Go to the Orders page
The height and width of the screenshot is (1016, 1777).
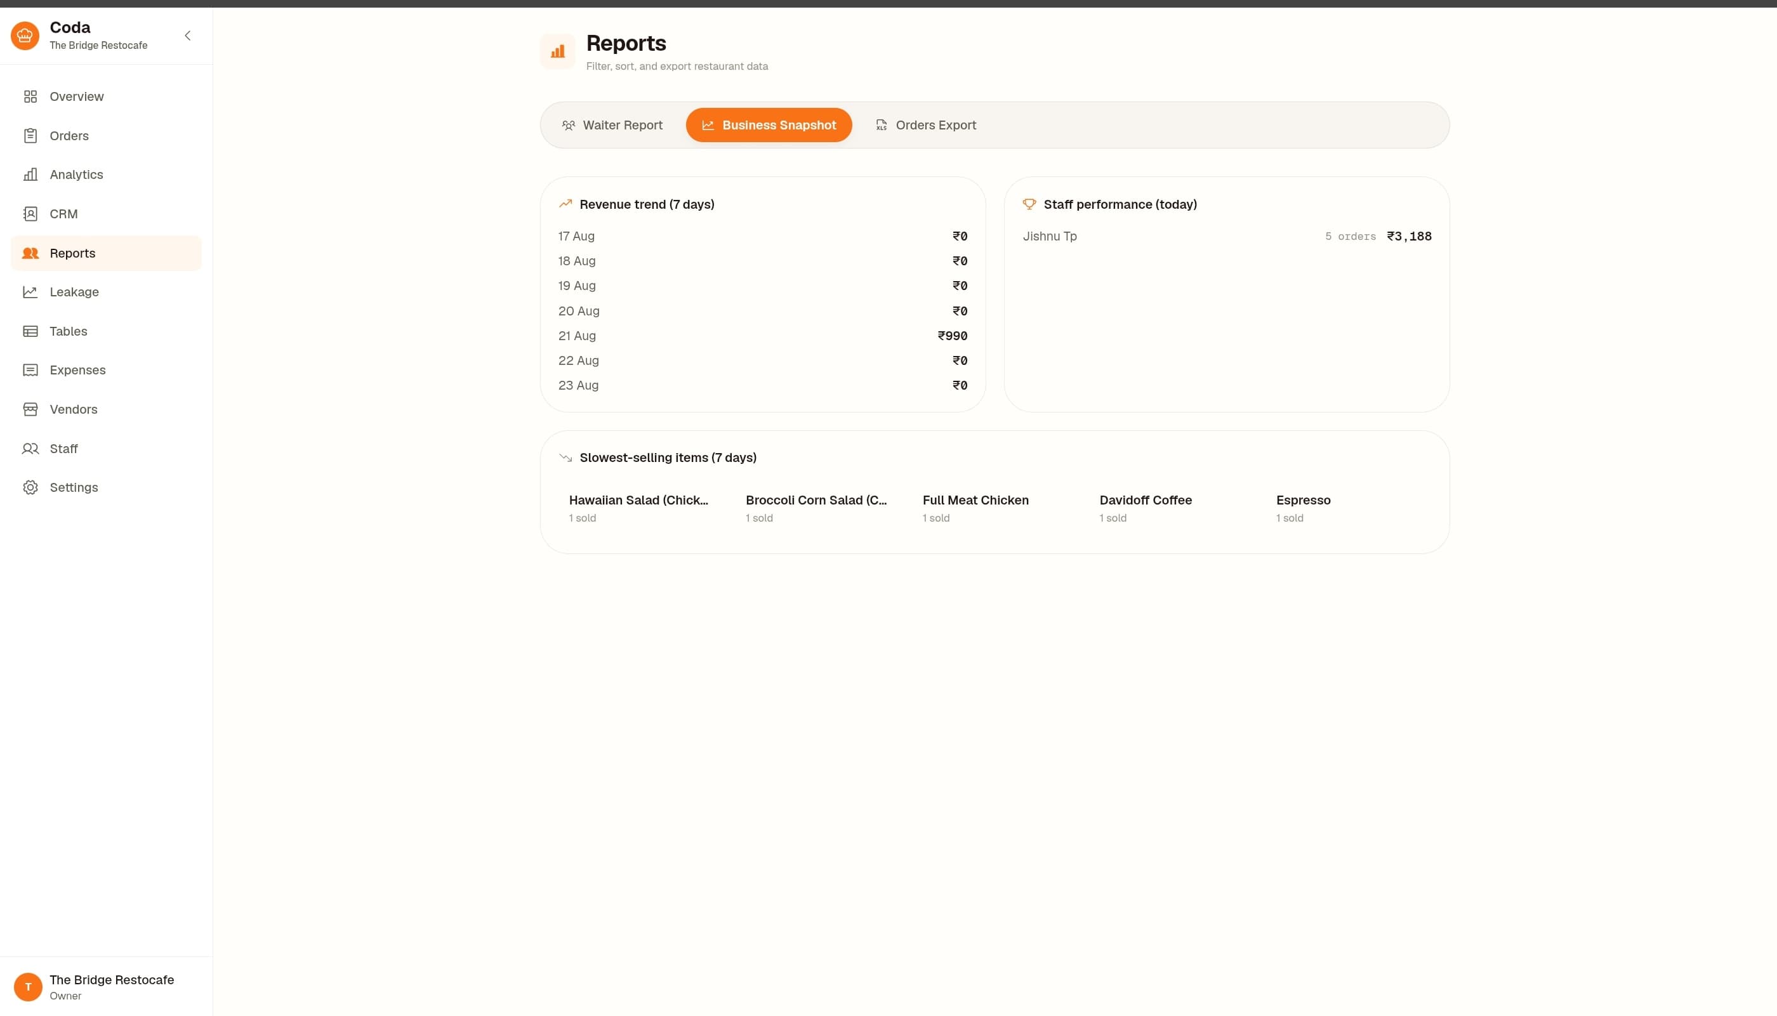(x=69, y=135)
